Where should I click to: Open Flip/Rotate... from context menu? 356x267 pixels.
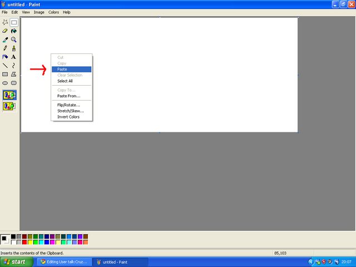(x=72, y=105)
